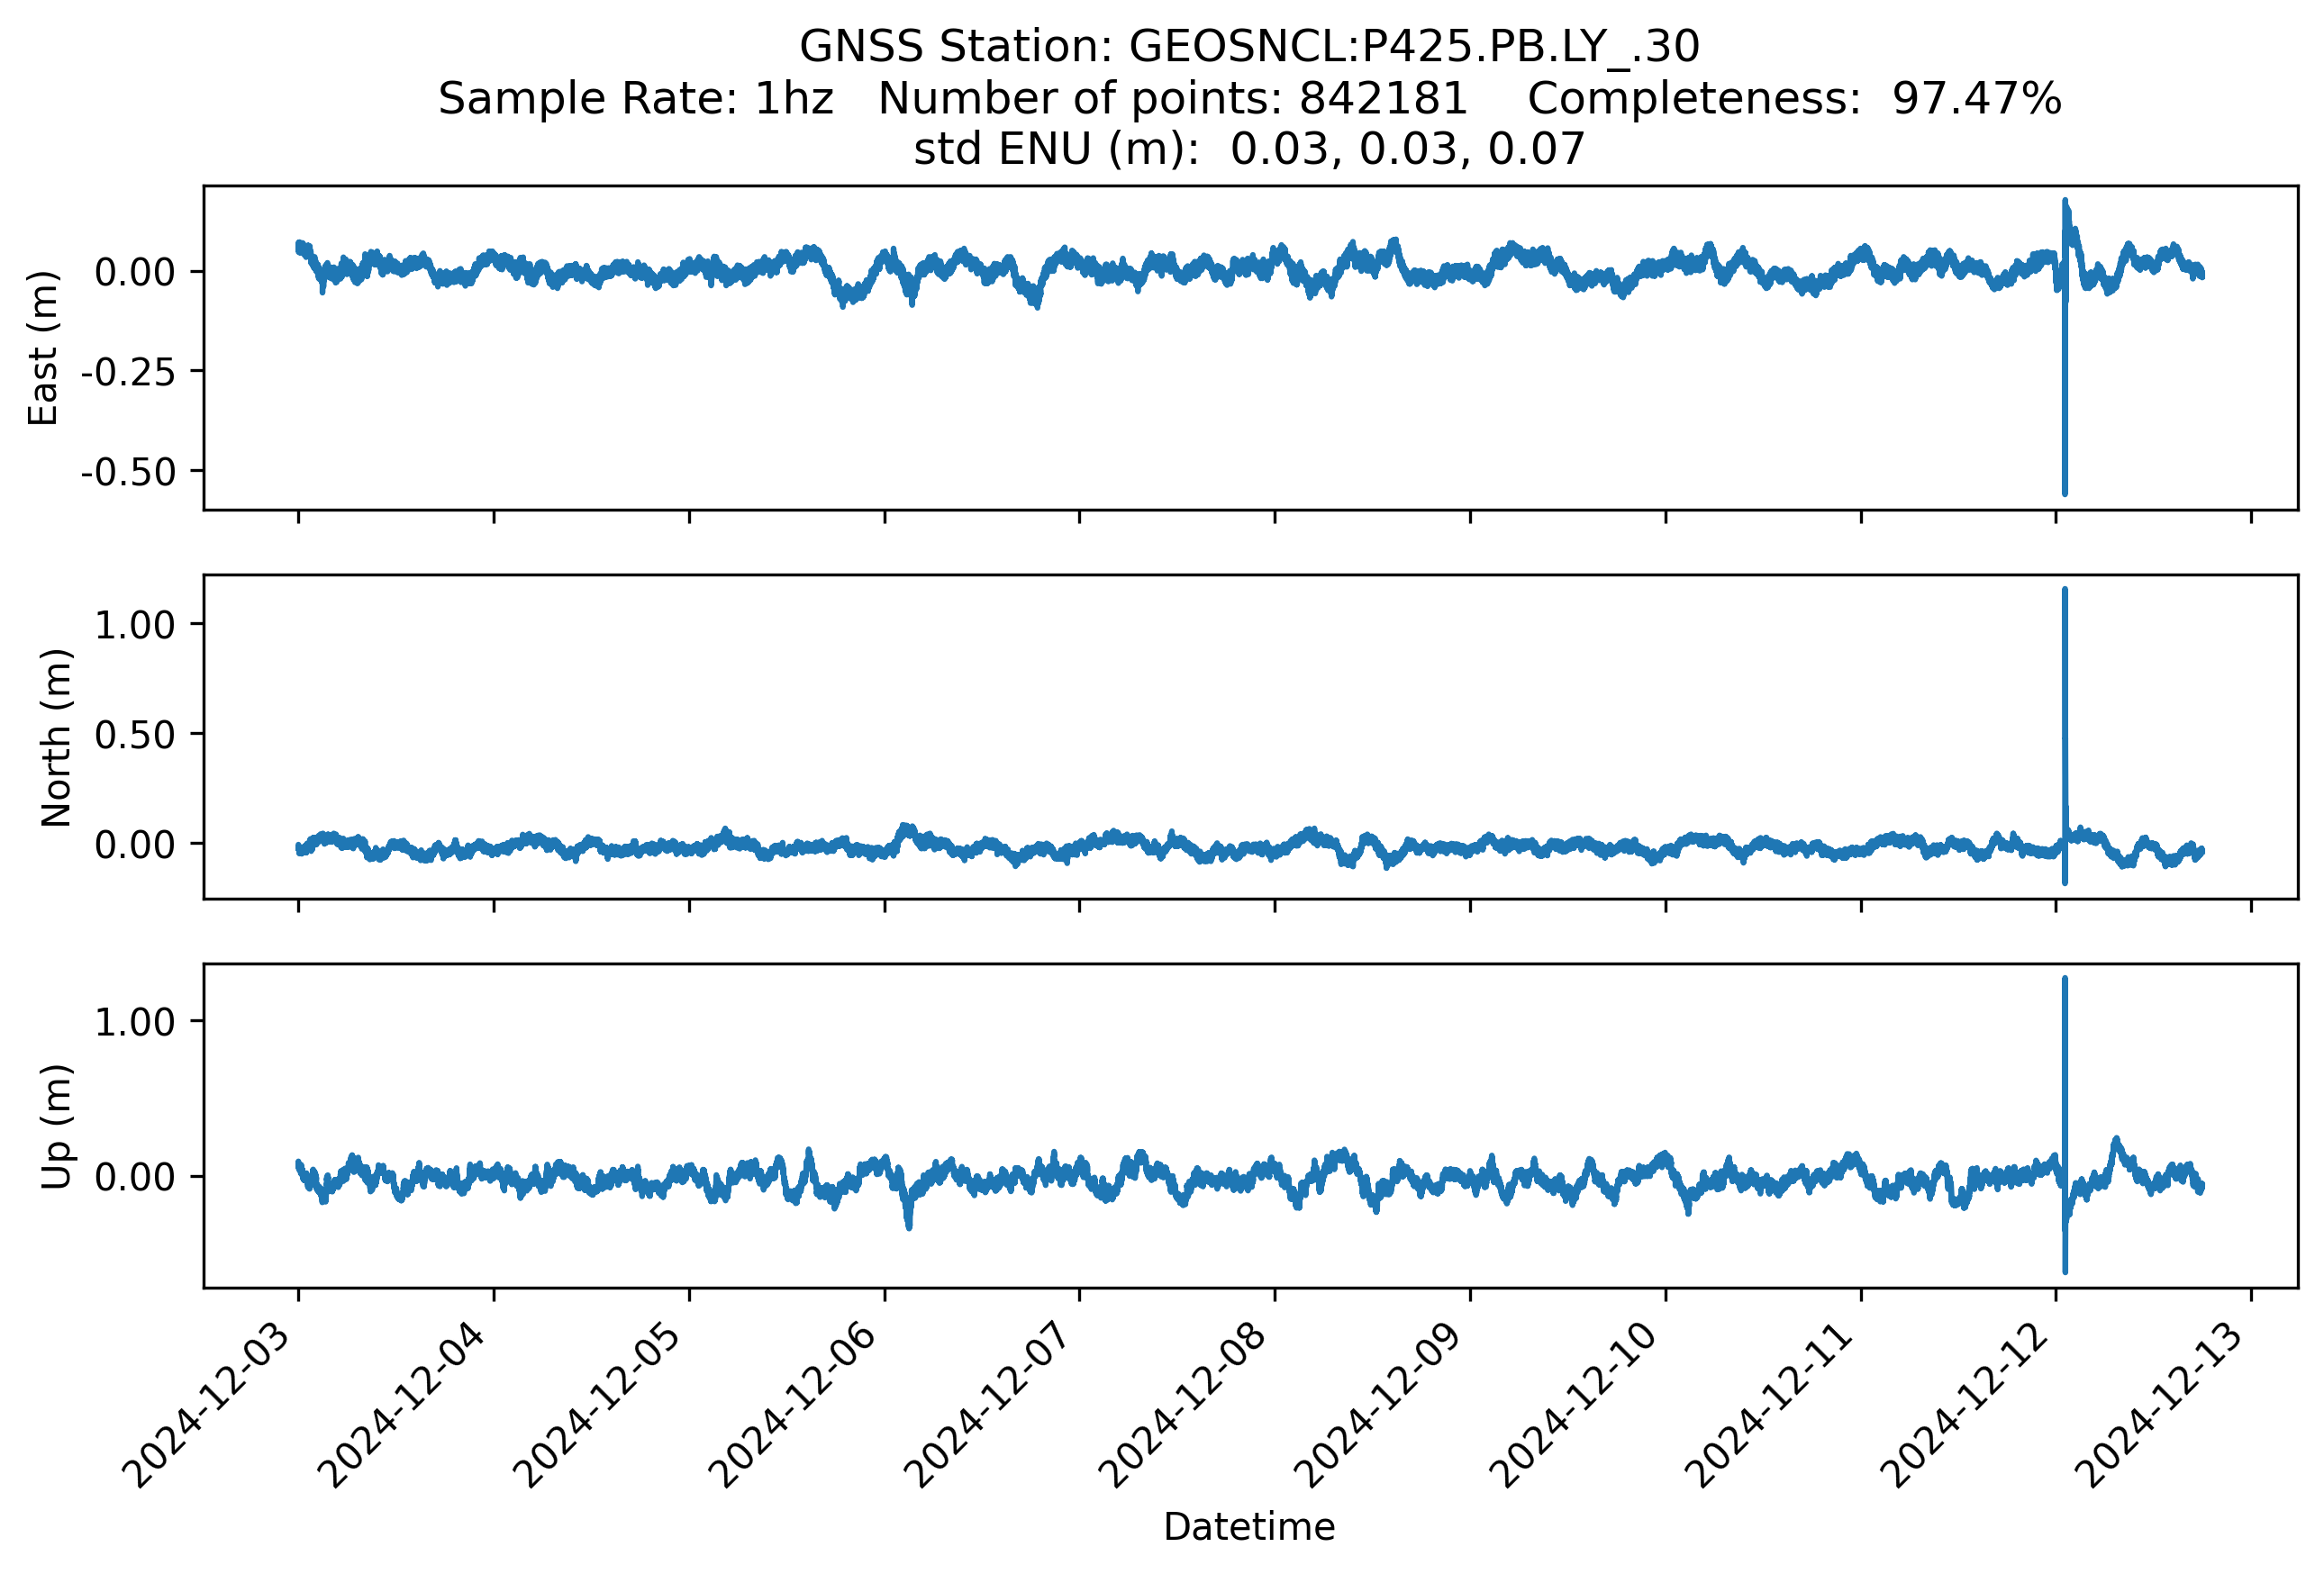Click the East (m) axis label
The image size is (2324, 1574).
[43, 348]
